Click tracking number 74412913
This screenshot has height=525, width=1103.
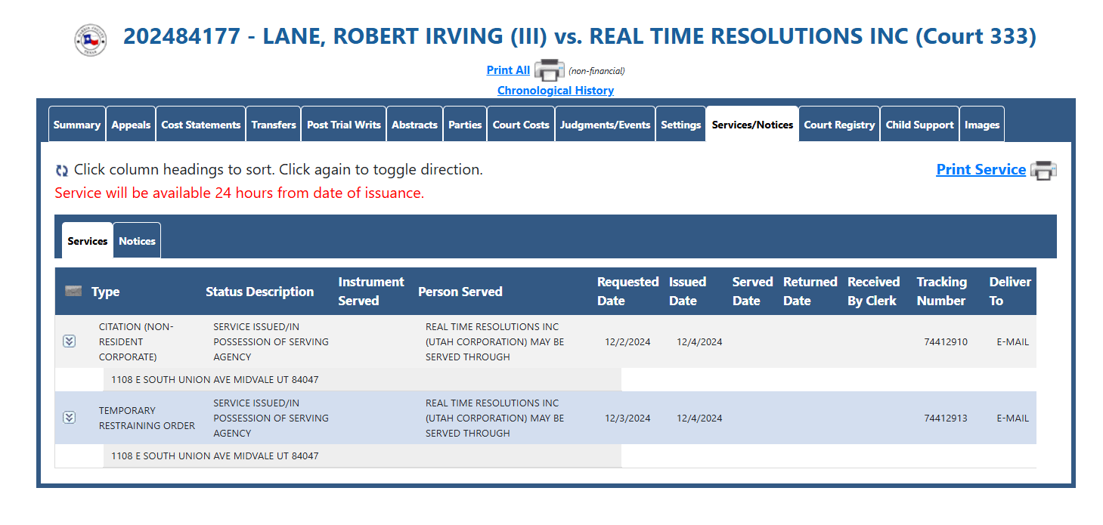tap(946, 418)
